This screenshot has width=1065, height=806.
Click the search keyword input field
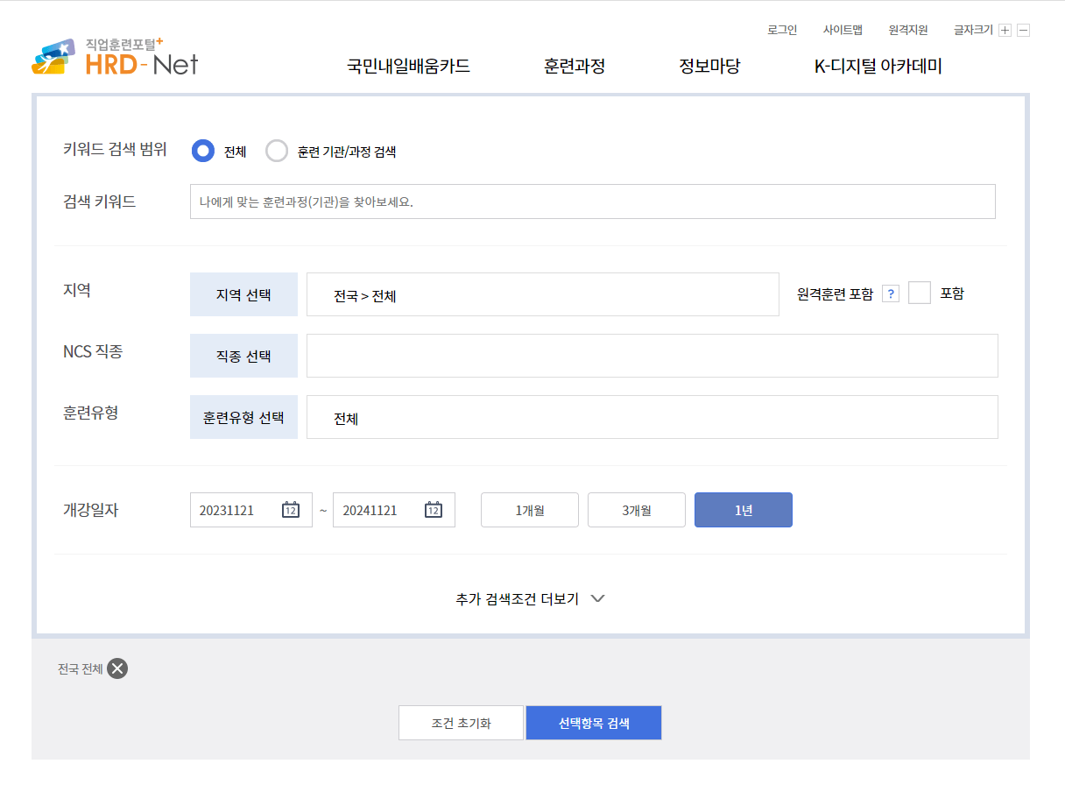point(592,201)
